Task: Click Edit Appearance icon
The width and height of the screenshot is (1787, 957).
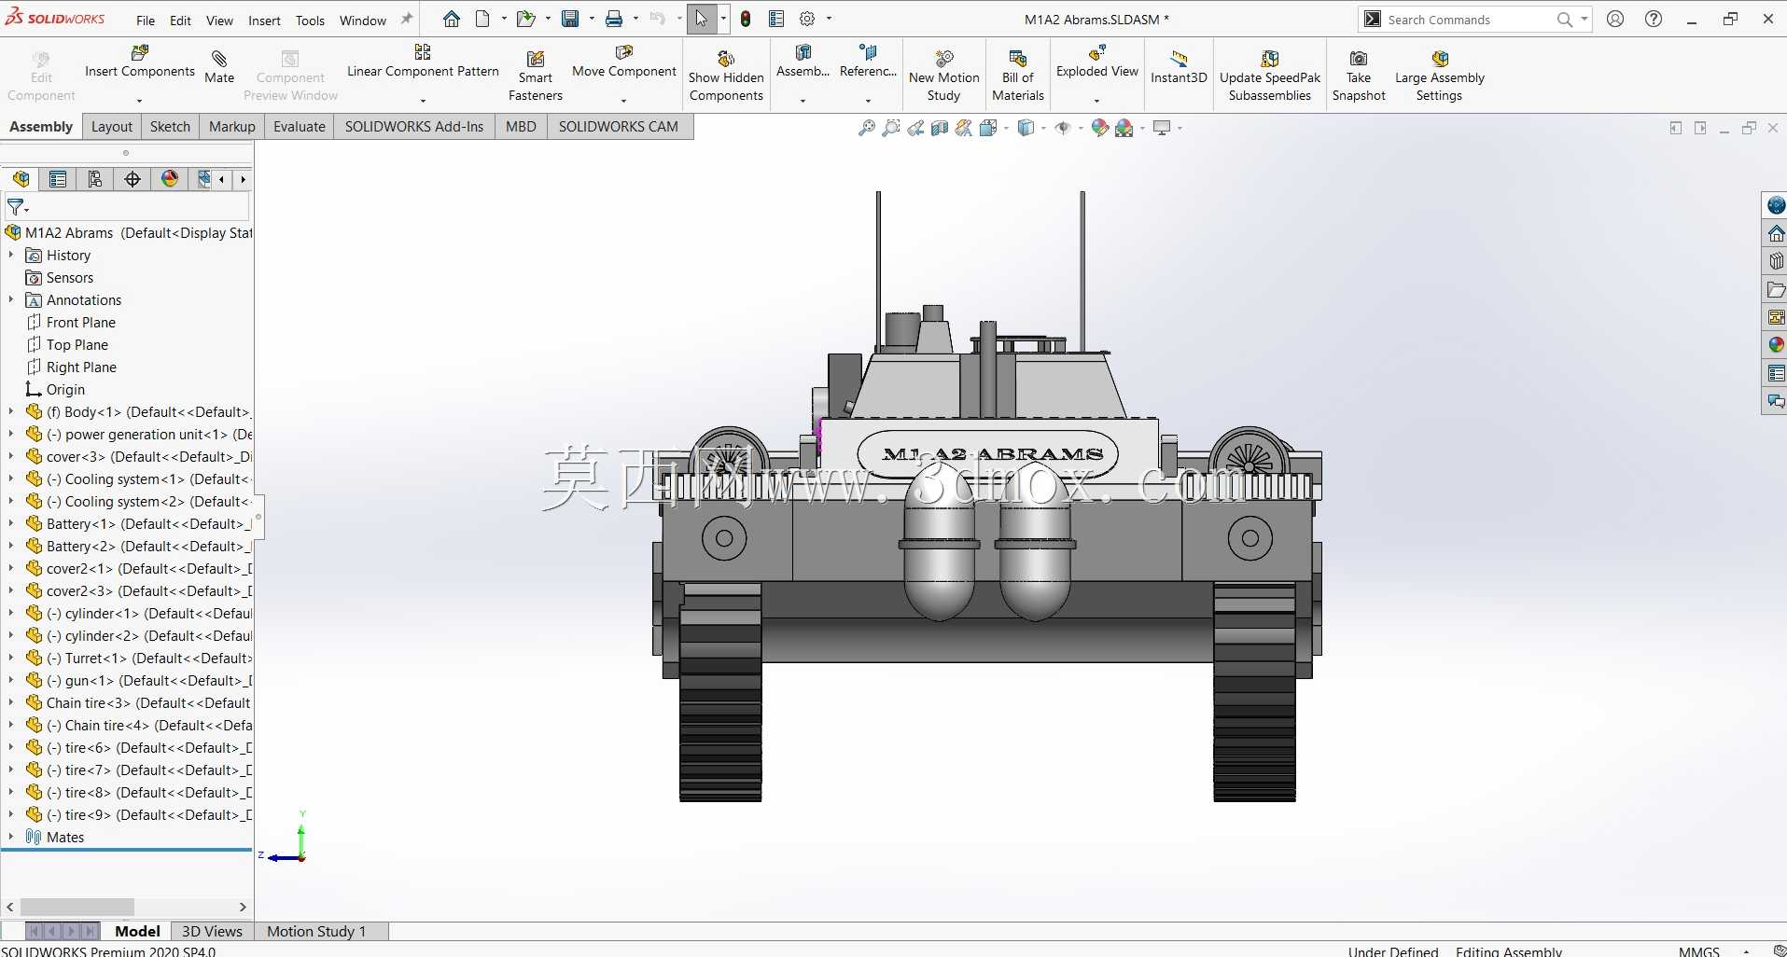Action: pyautogui.click(x=1100, y=128)
